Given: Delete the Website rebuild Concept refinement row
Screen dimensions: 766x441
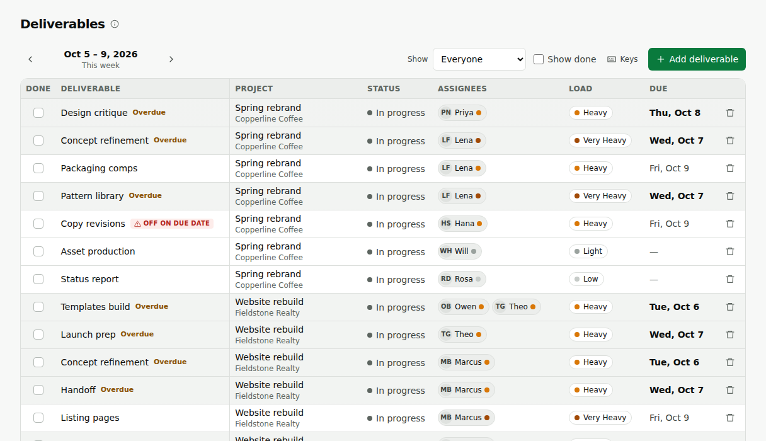Looking at the screenshot, I should pos(730,362).
